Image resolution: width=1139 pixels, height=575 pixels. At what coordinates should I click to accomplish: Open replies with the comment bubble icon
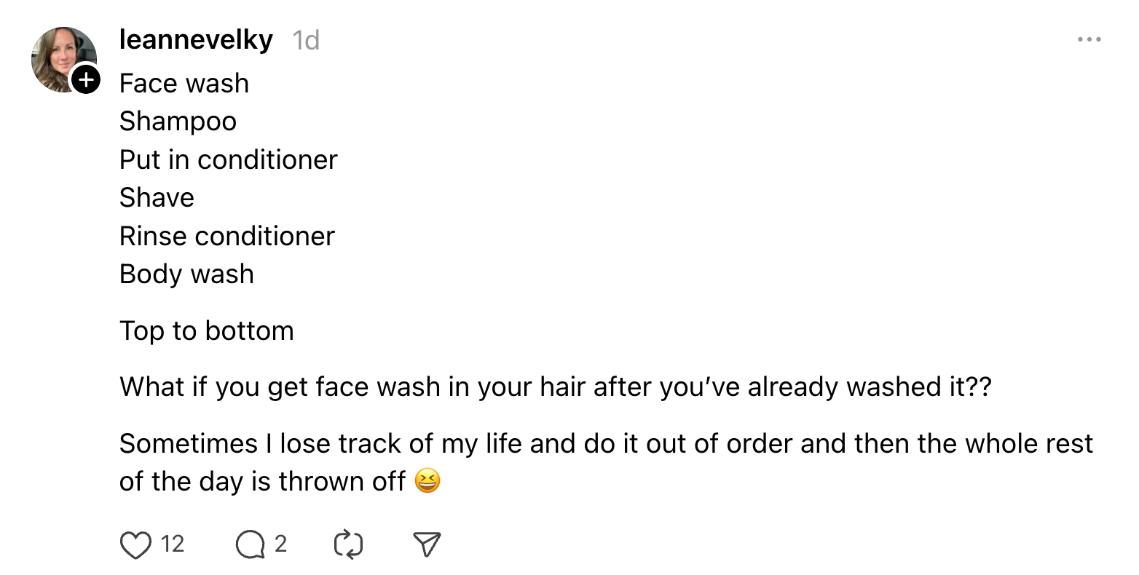pyautogui.click(x=251, y=544)
